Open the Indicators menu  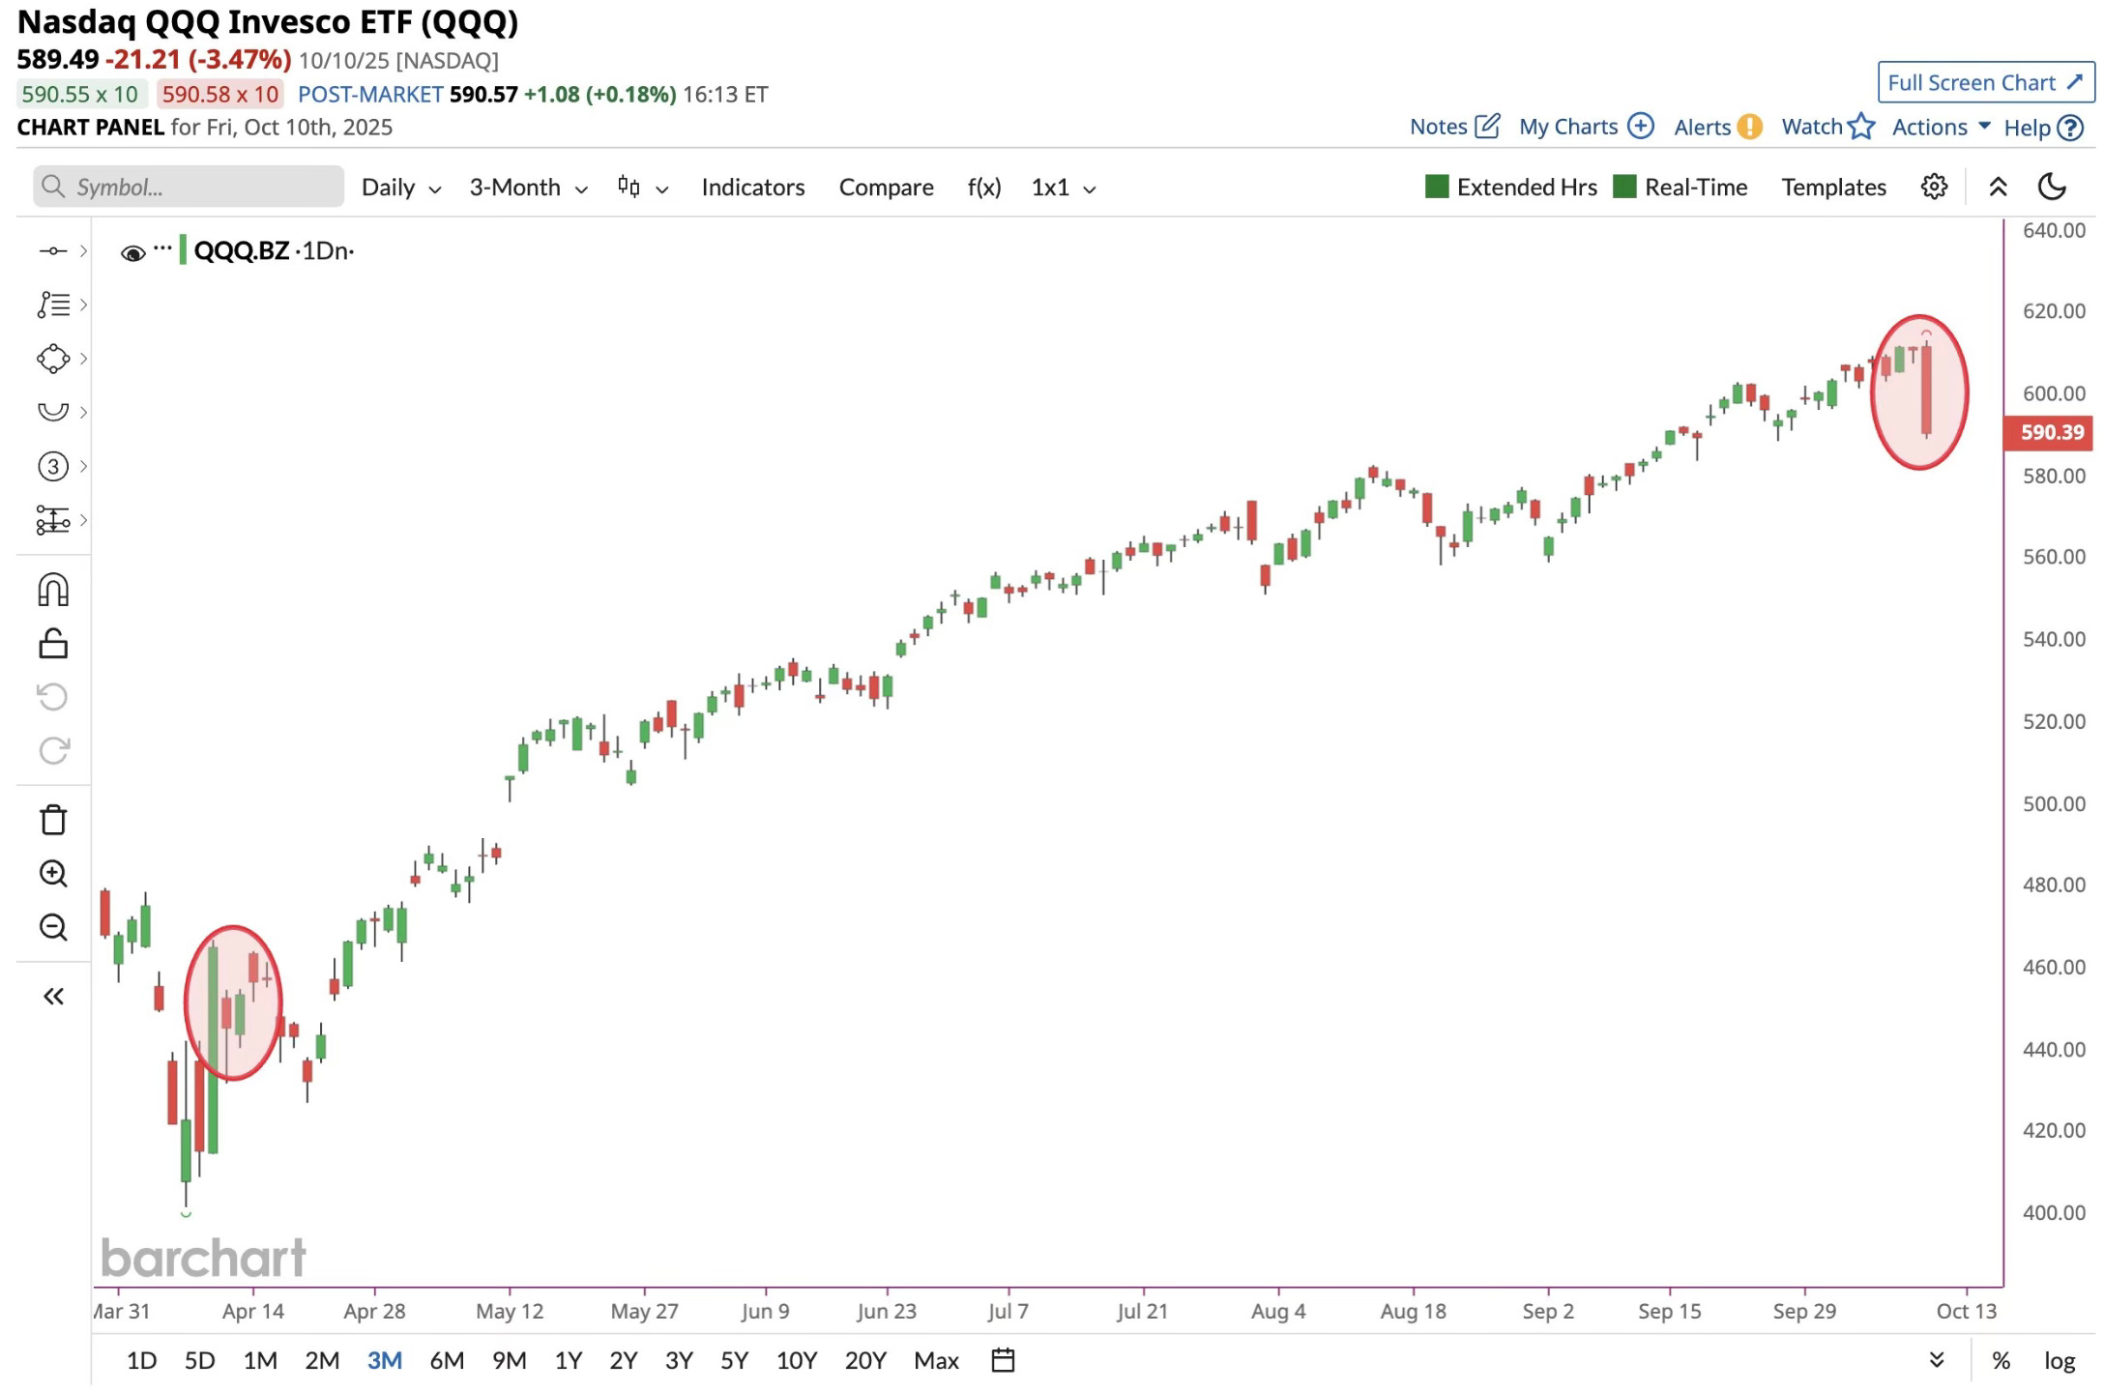(752, 188)
